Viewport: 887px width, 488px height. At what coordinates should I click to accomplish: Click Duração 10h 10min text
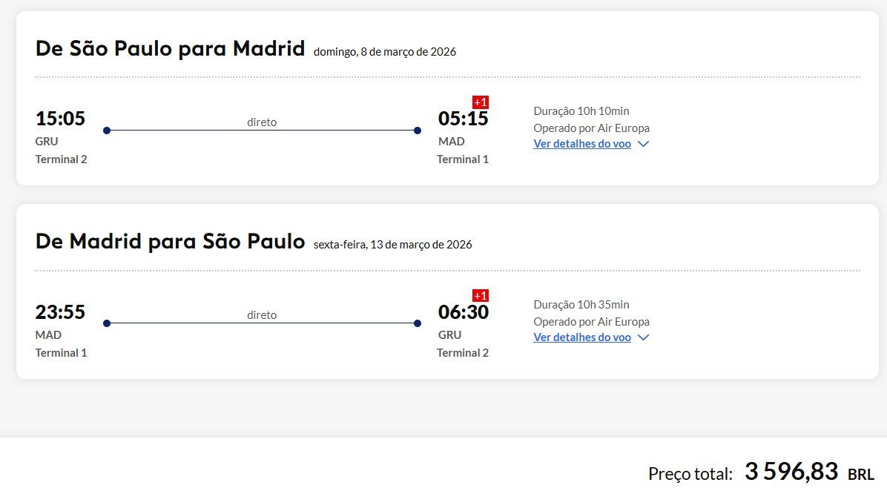(x=581, y=111)
